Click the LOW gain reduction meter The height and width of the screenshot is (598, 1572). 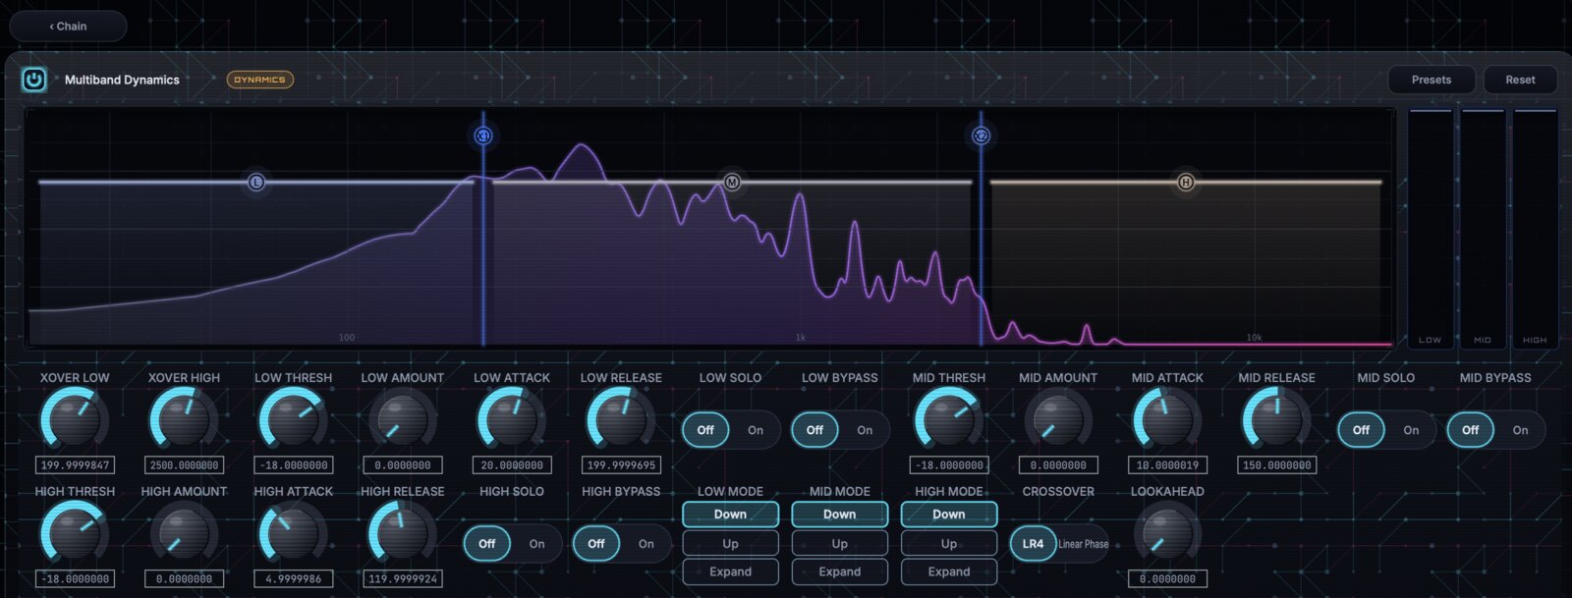1430,228
